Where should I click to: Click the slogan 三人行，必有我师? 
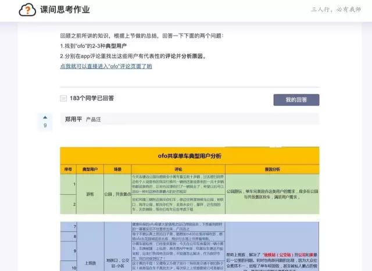point(336,9)
